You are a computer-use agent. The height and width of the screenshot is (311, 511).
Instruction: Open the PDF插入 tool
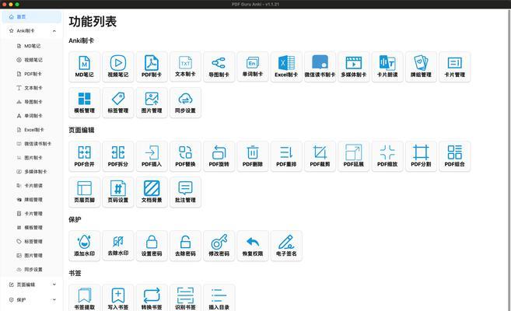(x=152, y=156)
